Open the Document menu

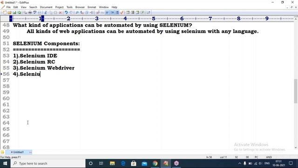coord(46,7)
